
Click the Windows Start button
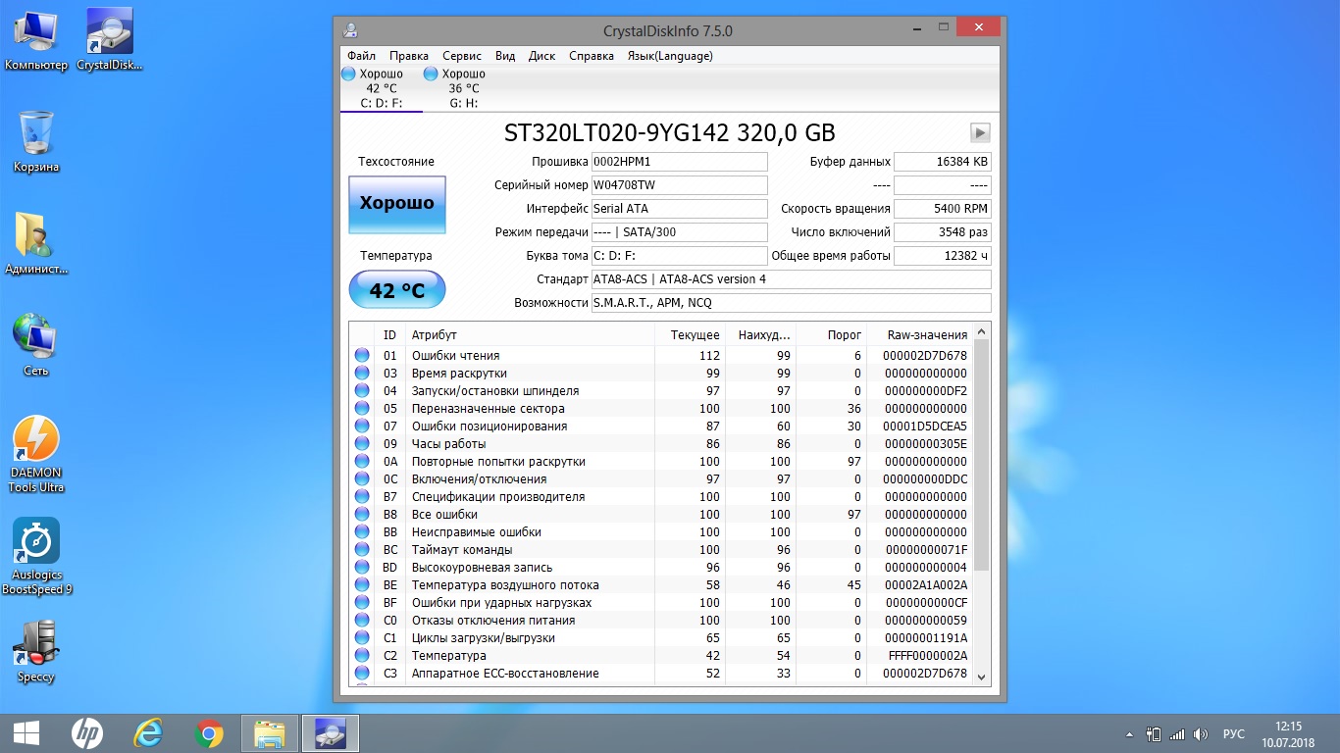[x=26, y=733]
